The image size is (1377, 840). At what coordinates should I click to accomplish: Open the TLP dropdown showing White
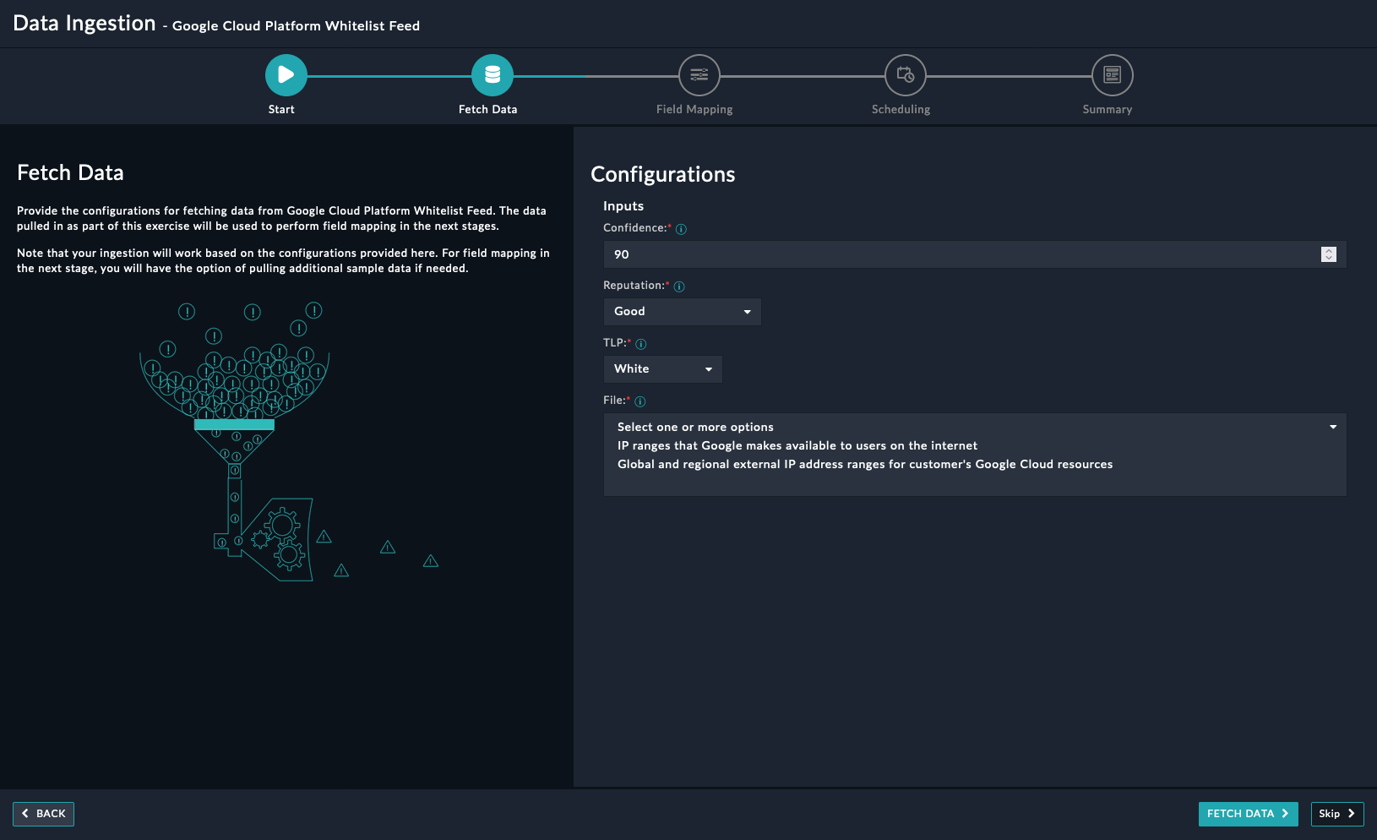pyautogui.click(x=662, y=369)
